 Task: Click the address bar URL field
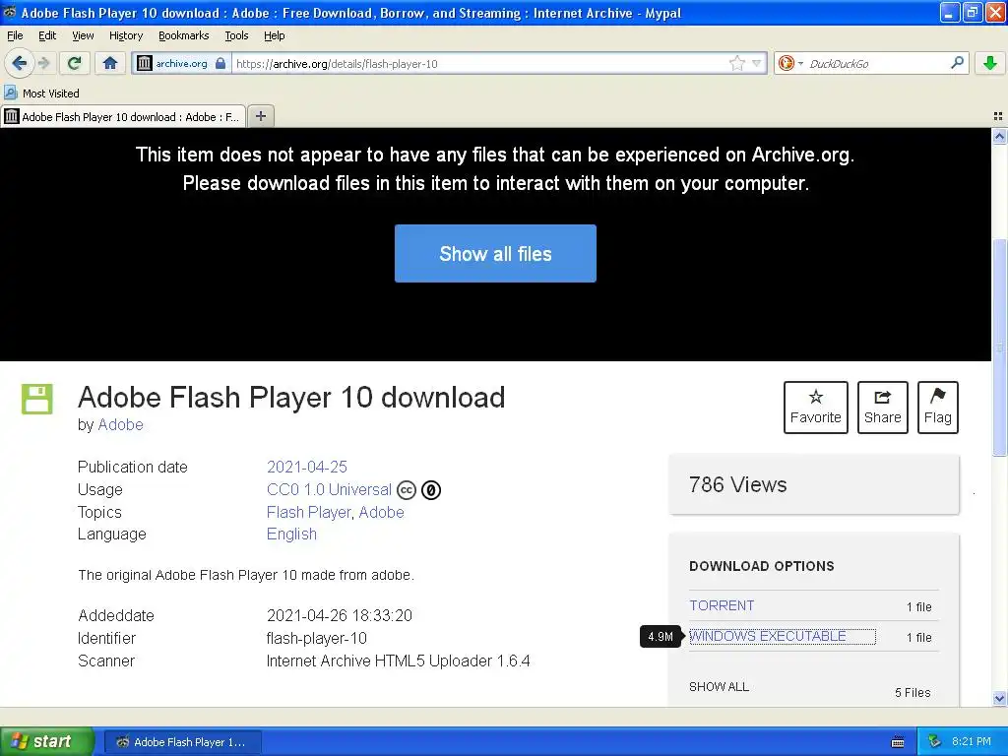pyautogui.click(x=479, y=64)
